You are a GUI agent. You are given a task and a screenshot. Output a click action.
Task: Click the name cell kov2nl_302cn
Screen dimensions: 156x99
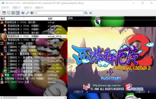click(55, 57)
